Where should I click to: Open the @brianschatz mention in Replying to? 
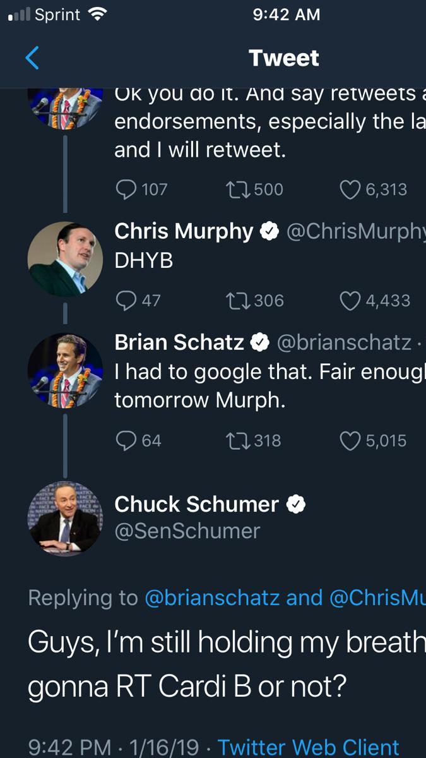(212, 598)
